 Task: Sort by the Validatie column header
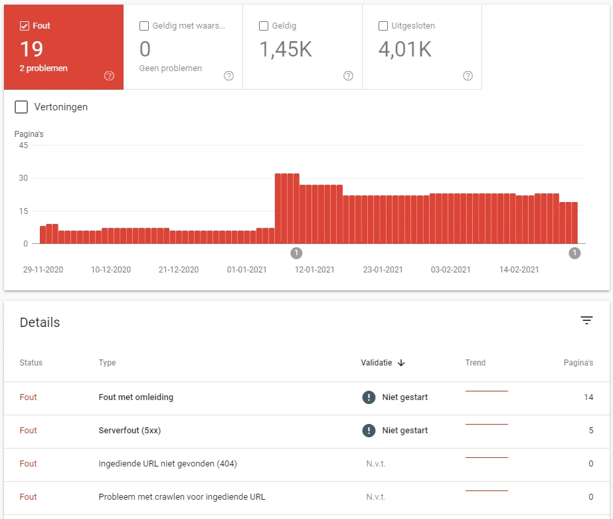pyautogui.click(x=376, y=363)
